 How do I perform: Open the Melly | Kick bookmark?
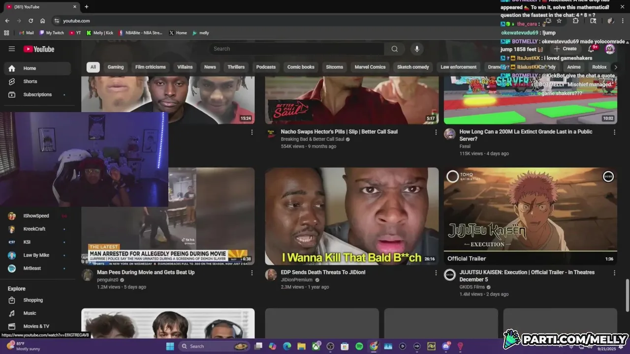[99, 33]
